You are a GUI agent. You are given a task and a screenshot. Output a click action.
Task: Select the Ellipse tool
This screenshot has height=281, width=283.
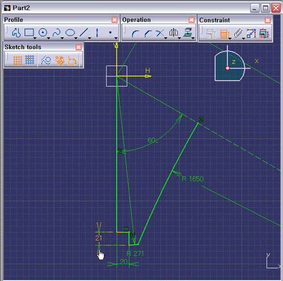[70, 33]
